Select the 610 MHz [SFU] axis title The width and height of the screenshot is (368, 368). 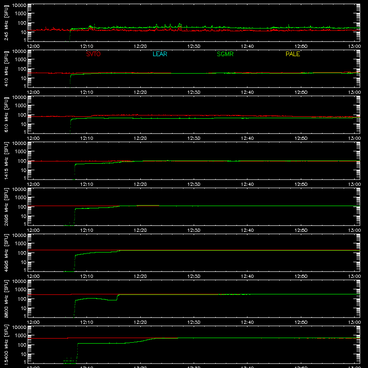(6, 115)
